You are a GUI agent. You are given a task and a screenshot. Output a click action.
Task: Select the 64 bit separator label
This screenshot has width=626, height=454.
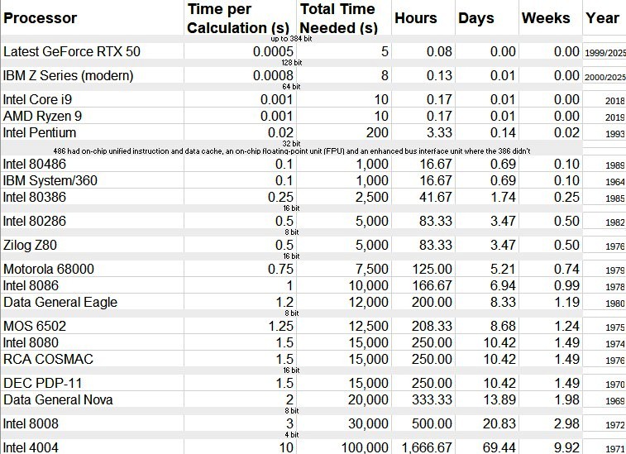coord(291,87)
